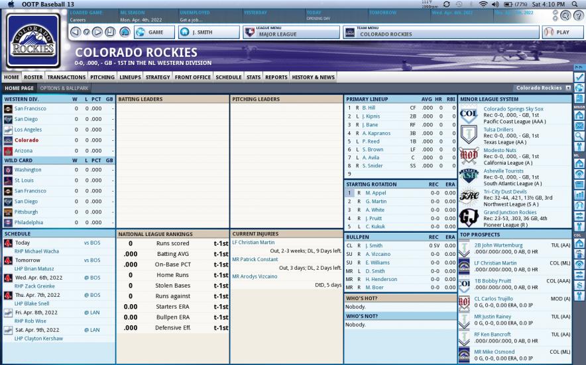The width and height of the screenshot is (586, 365).
Task: Open the Team Menu COLORADO ROCKIES dropdown
Action: [441, 32]
